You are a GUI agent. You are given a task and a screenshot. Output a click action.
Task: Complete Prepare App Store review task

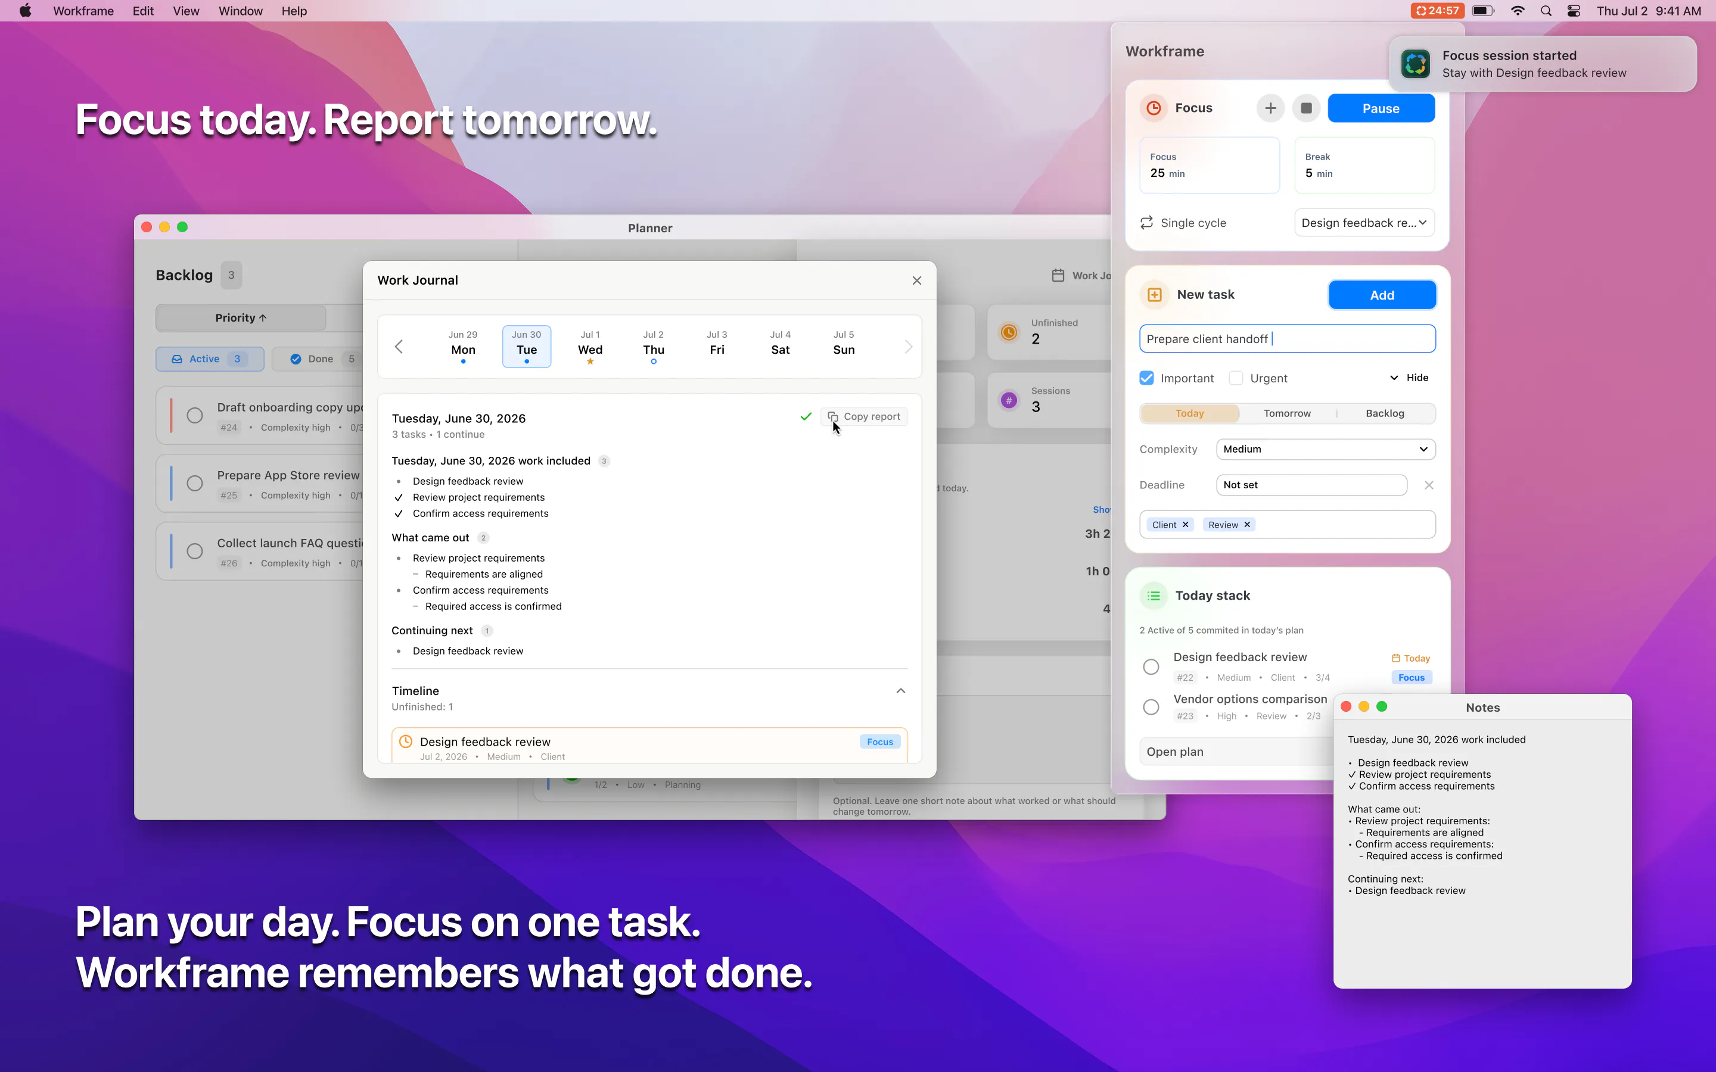point(194,484)
